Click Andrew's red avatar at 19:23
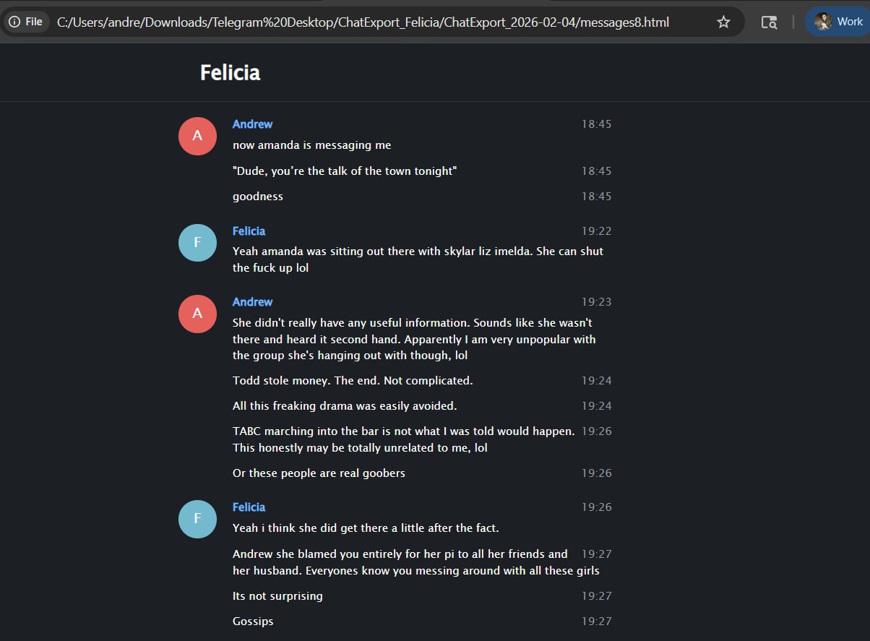870x641 pixels. [x=198, y=314]
